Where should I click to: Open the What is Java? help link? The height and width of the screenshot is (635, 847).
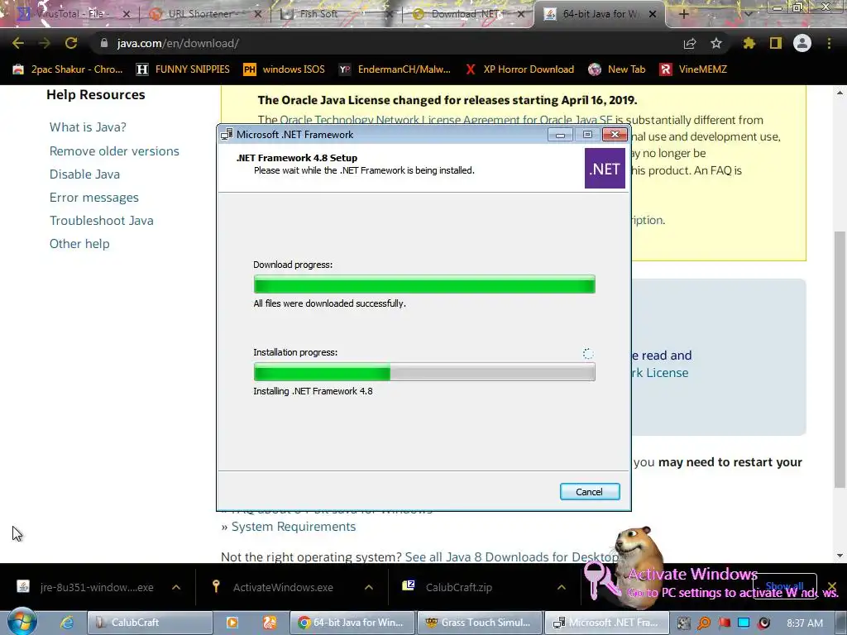pos(88,127)
